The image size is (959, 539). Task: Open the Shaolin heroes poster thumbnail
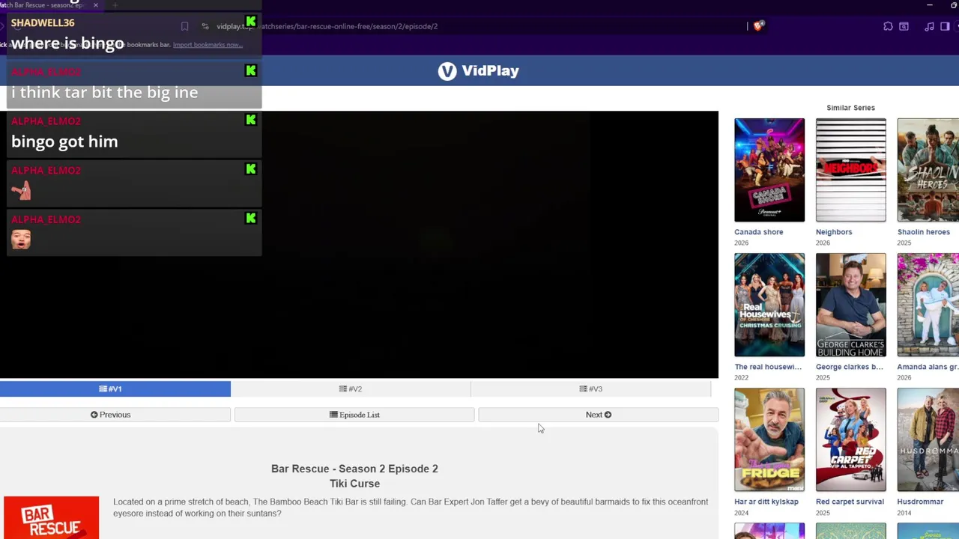coord(928,170)
